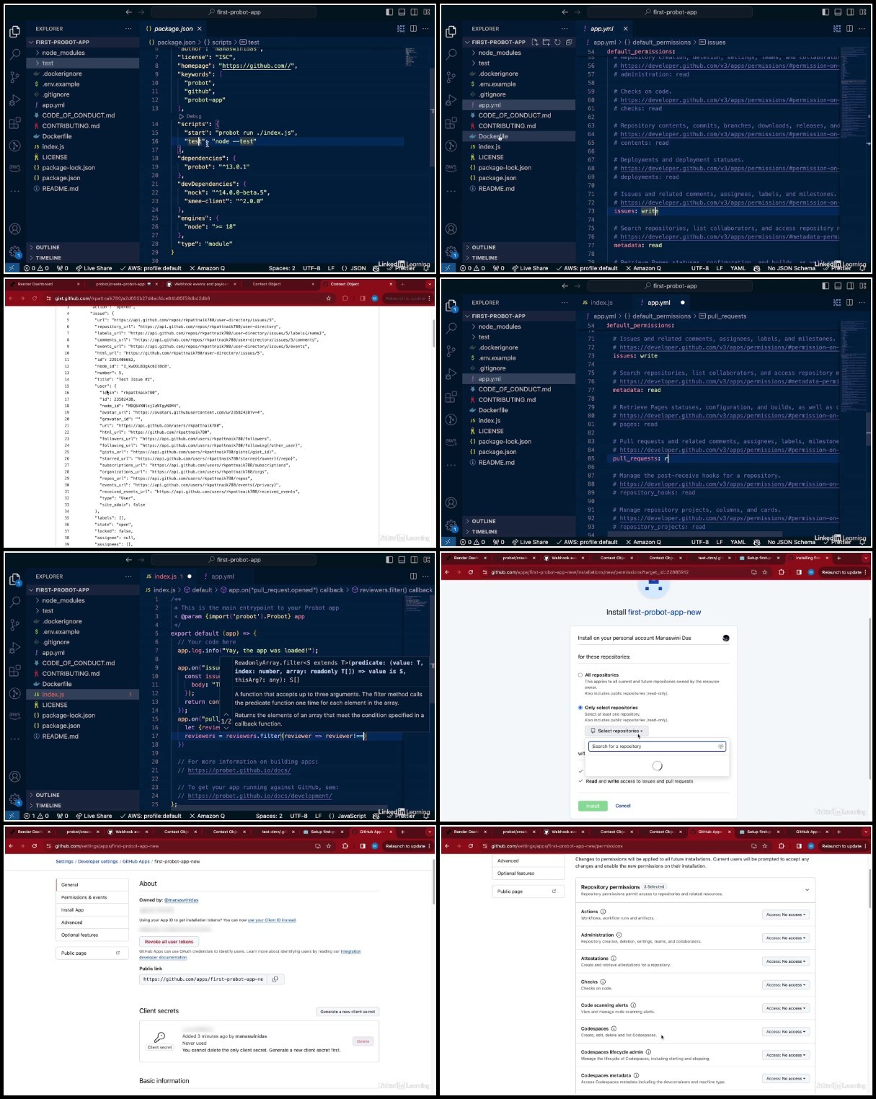Refresh the explorer in the app.yml issues window
Image resolution: width=876 pixels, height=1099 pixels.
coord(557,42)
